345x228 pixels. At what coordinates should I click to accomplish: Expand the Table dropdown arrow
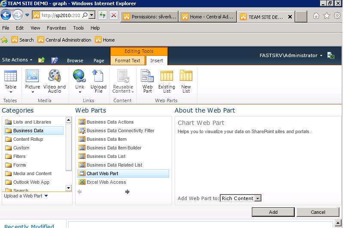tap(11, 92)
